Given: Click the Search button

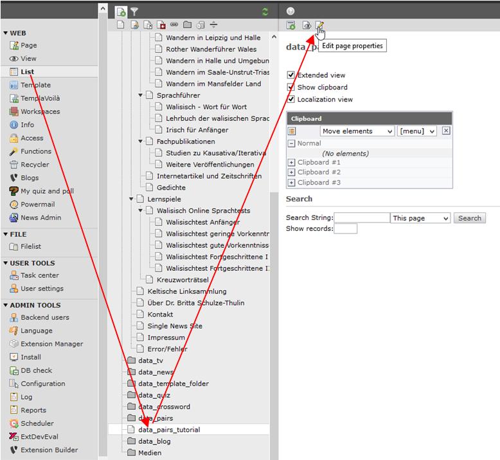Looking at the screenshot, I should click(x=469, y=218).
